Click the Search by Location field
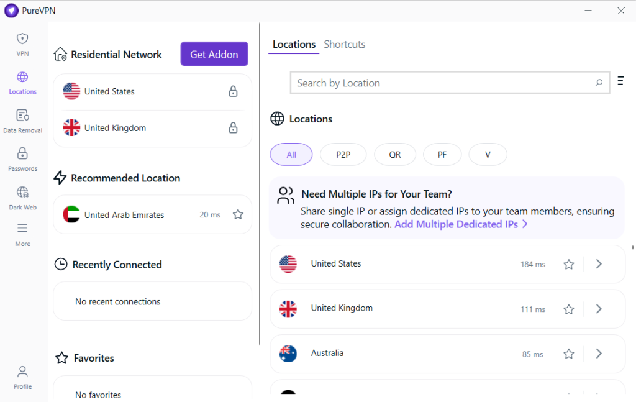636x402 pixels. 441,83
